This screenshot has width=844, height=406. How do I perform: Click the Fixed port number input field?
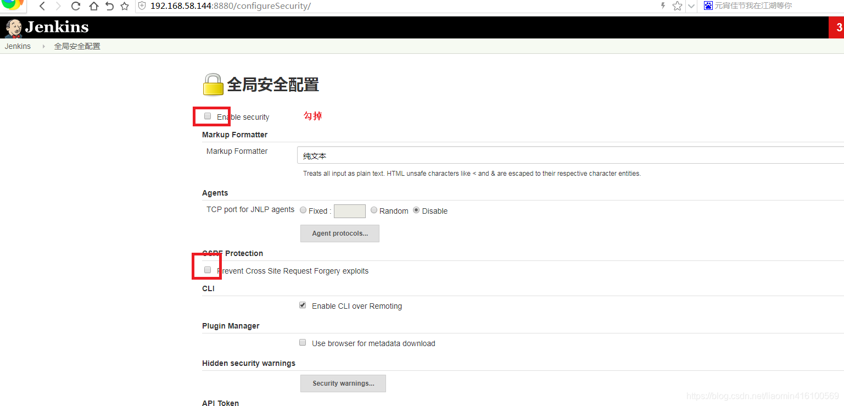click(350, 211)
